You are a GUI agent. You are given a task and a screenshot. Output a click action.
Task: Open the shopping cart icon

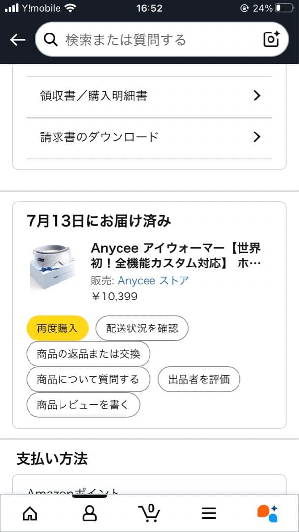tap(150, 513)
